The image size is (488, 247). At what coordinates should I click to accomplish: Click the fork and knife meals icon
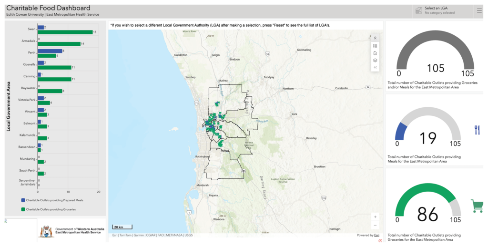478,130
